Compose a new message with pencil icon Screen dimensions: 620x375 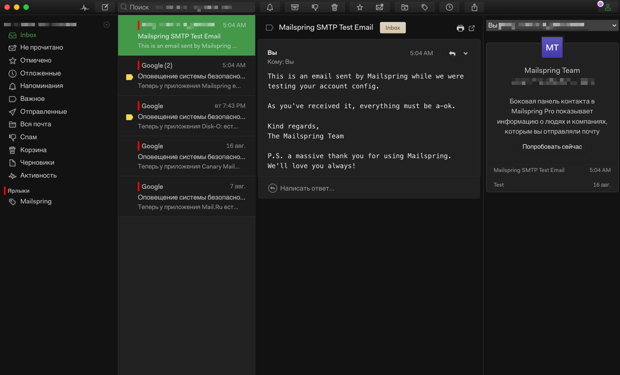[105, 7]
